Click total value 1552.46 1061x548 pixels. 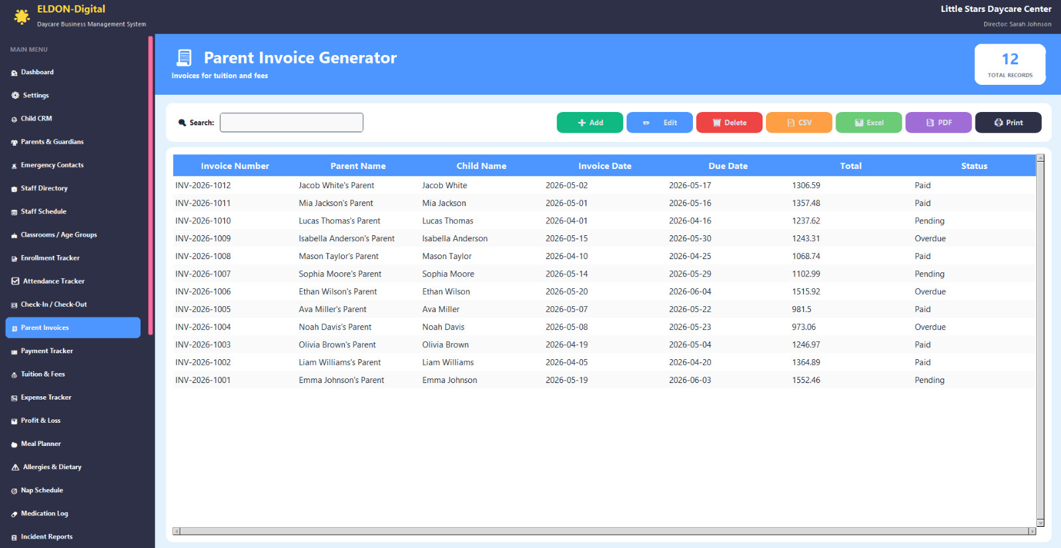click(x=806, y=380)
